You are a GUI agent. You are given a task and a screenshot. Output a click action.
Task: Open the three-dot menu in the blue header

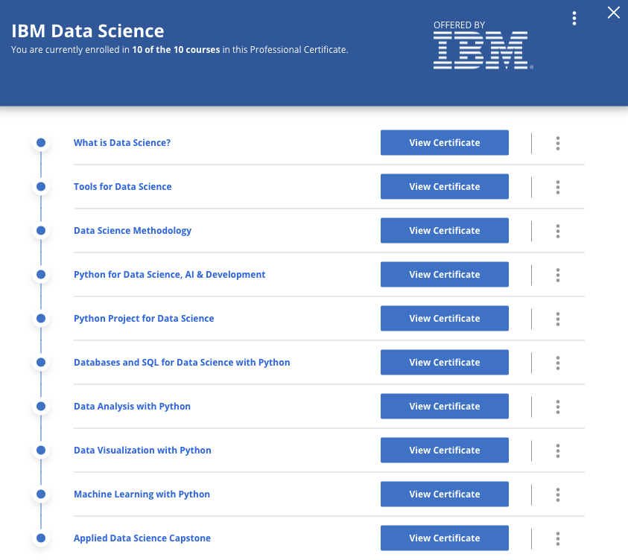point(574,18)
